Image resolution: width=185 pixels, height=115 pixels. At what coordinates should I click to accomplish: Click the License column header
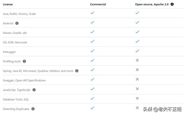(x=8, y=4)
